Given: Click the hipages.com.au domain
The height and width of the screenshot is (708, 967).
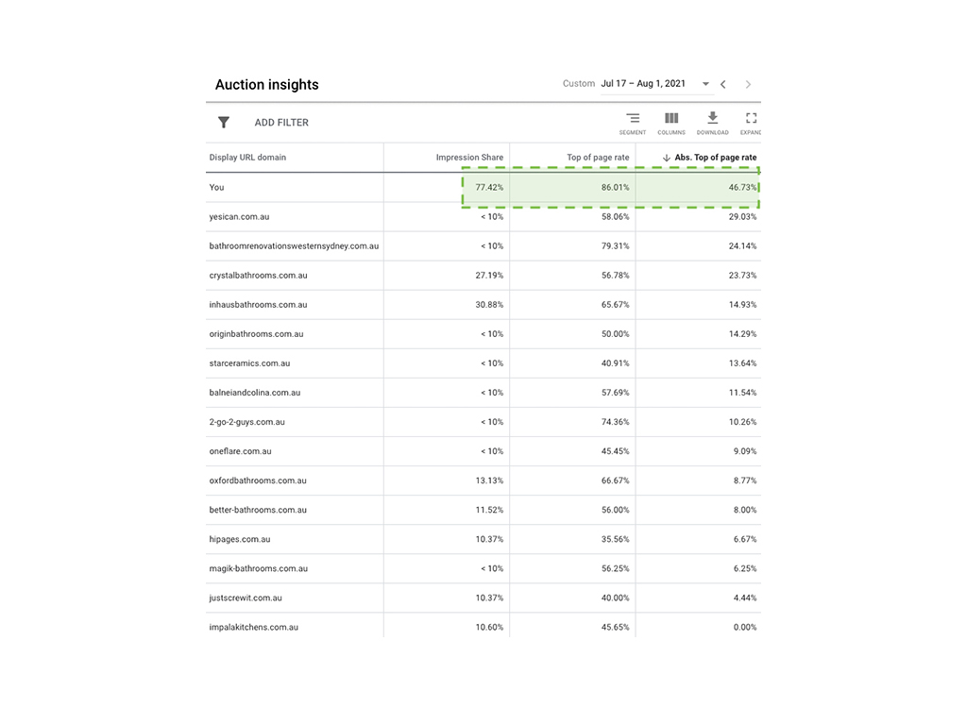Looking at the screenshot, I should click(237, 539).
